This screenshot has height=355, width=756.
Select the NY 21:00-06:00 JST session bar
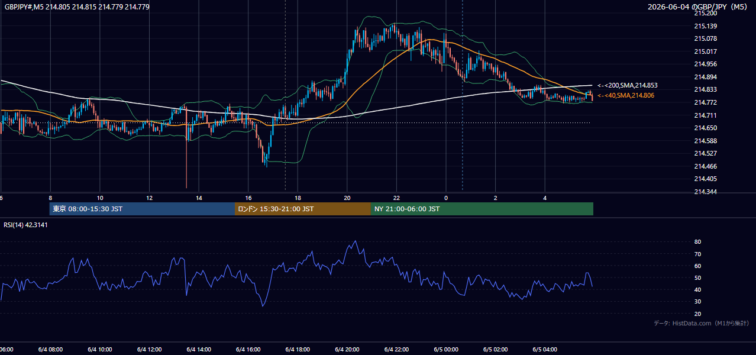pyautogui.click(x=482, y=209)
